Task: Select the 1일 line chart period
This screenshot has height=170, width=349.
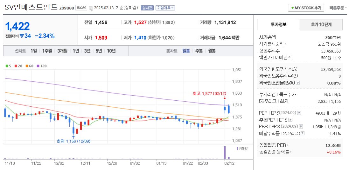Action: point(34,51)
